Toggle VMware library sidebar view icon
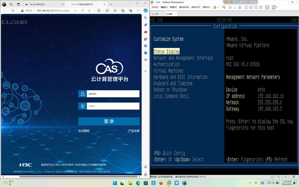Image resolution: width=299 pixels, height=187 pixels. (246, 7)
